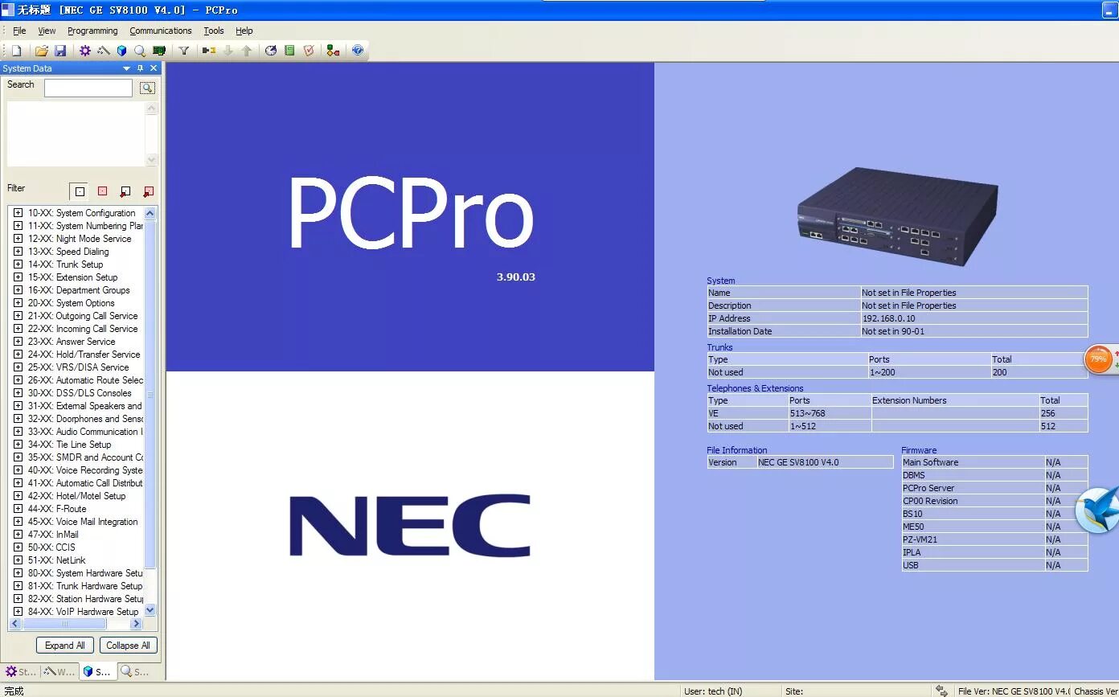Expand 50-XX: CCIS node

tap(18, 547)
